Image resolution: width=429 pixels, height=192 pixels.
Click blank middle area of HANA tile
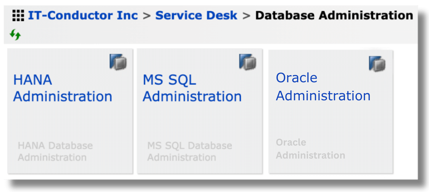point(70,121)
